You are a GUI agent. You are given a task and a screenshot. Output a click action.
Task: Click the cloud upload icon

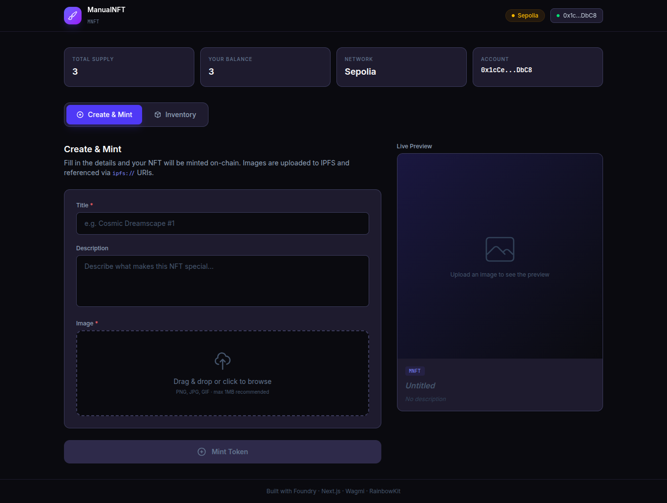pyautogui.click(x=223, y=361)
